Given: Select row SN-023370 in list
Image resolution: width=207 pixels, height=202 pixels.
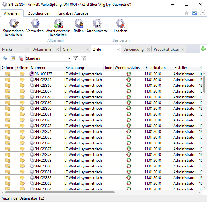Looking at the screenshot, I should [43, 109].
